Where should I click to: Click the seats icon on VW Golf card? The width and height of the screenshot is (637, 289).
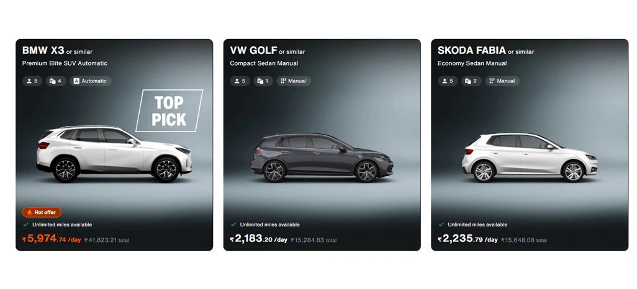click(x=237, y=81)
